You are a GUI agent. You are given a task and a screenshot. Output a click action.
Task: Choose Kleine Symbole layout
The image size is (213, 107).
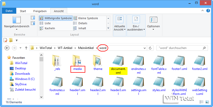[x=86, y=18]
